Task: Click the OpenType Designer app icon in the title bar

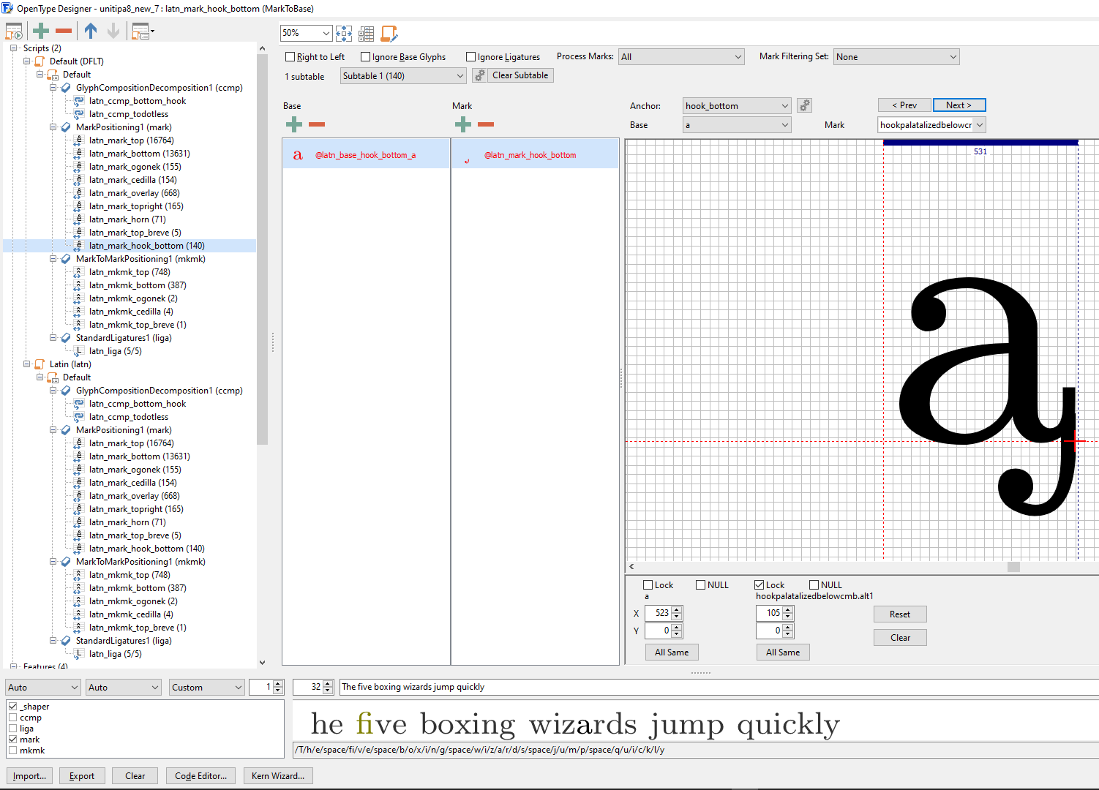Action: tap(8, 8)
